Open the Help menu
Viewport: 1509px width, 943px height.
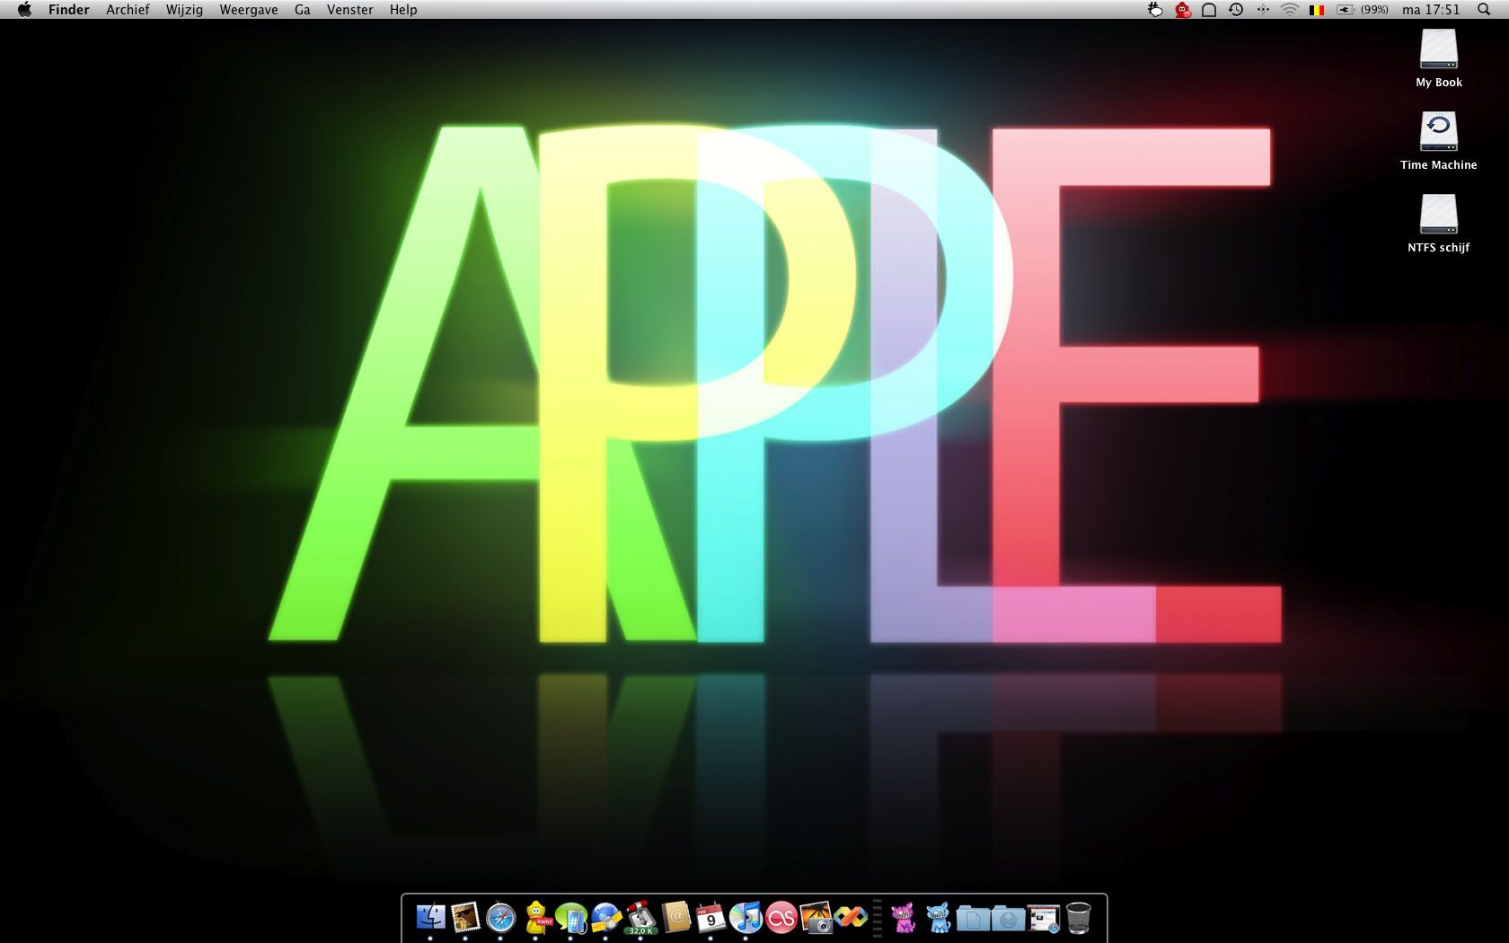point(403,10)
